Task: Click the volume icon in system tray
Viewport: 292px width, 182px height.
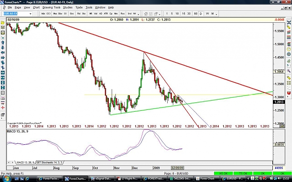Action: [x=279, y=178]
